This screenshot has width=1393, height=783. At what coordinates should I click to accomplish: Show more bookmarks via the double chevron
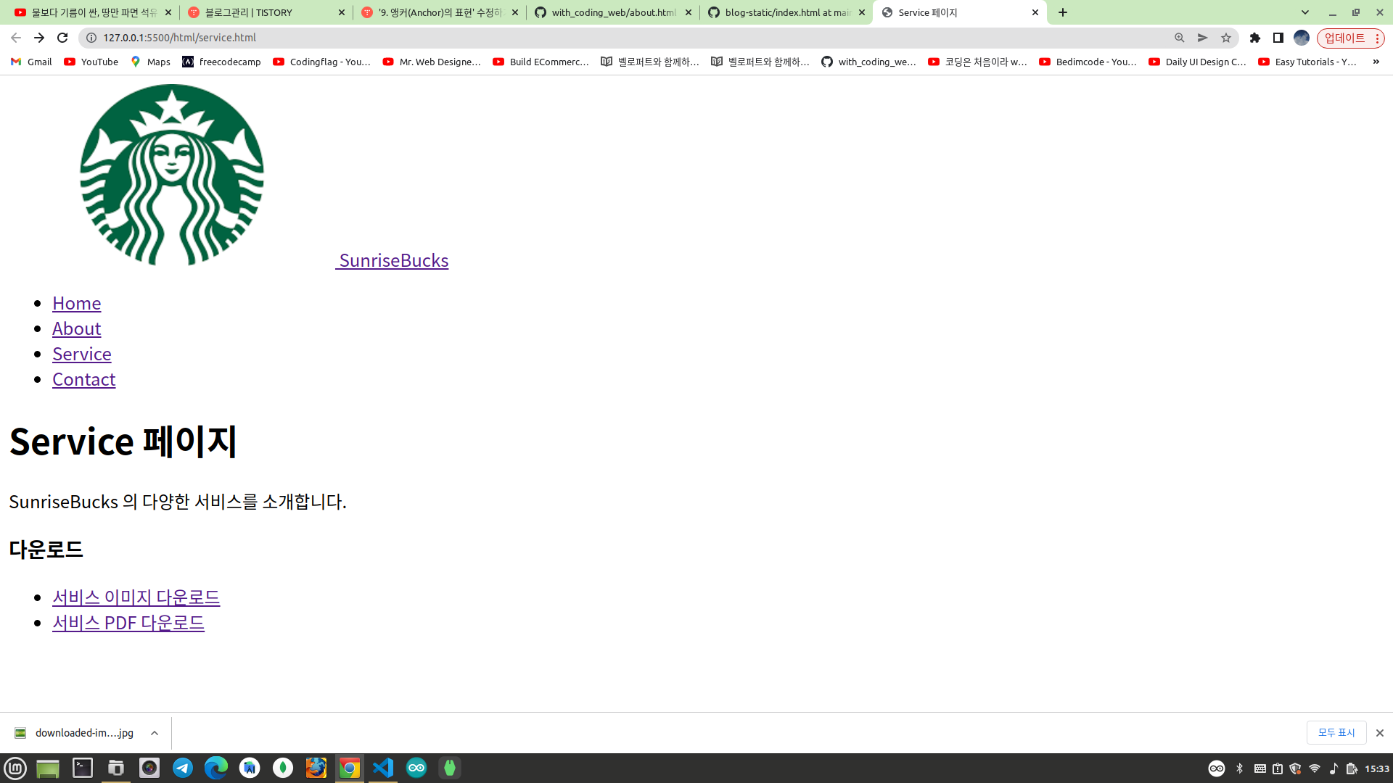coord(1376,62)
